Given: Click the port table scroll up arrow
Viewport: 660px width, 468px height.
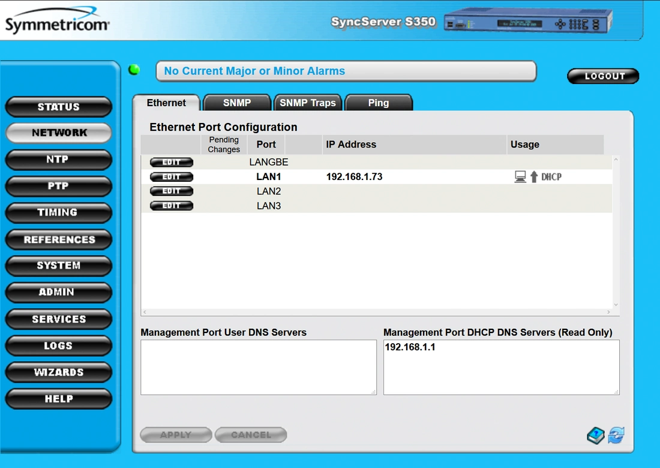Looking at the screenshot, I should [x=616, y=160].
